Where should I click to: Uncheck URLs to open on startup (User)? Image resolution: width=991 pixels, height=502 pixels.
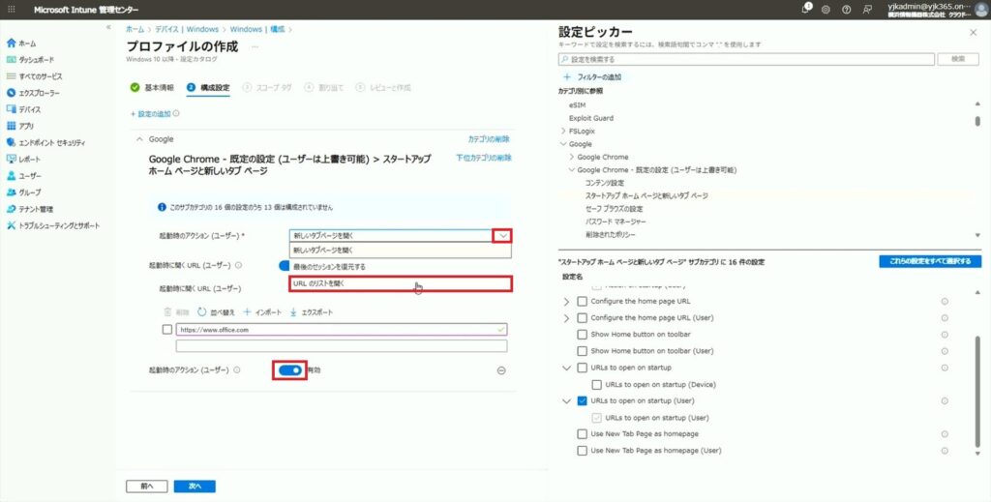click(582, 400)
